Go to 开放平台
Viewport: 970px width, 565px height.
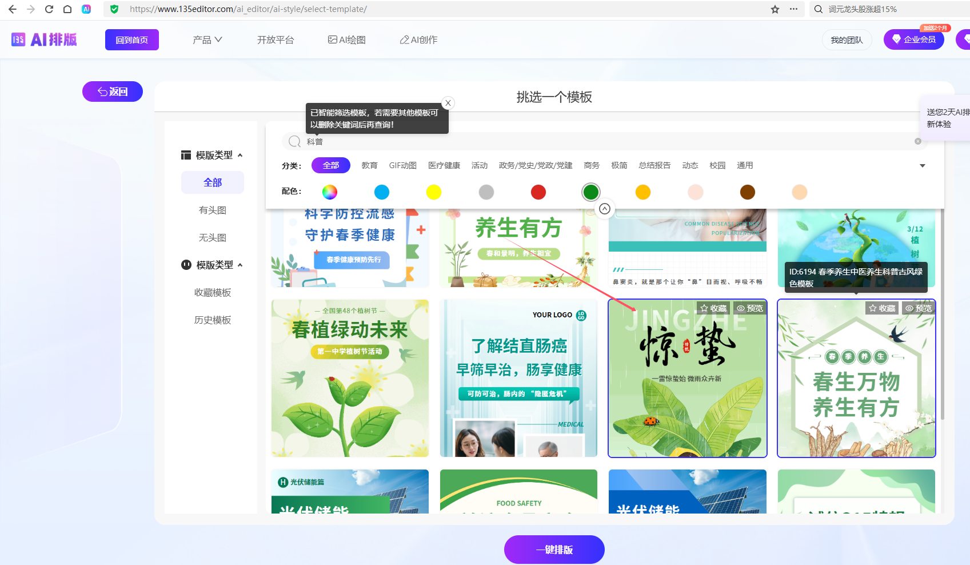(276, 39)
